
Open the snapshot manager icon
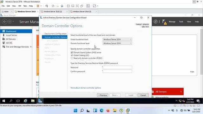pos(62,6)
